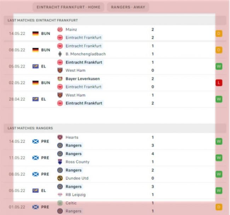Select the Eintracht Frankfurt - Home tab
Screen dimensions: 230x215
(x=69, y=7)
